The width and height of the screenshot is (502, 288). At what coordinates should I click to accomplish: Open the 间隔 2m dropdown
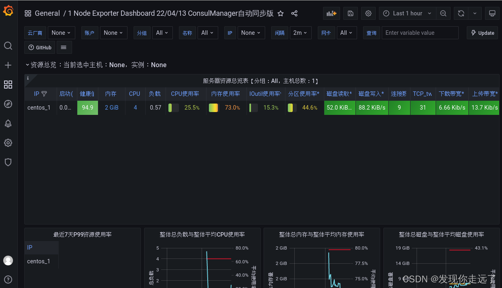(x=300, y=33)
